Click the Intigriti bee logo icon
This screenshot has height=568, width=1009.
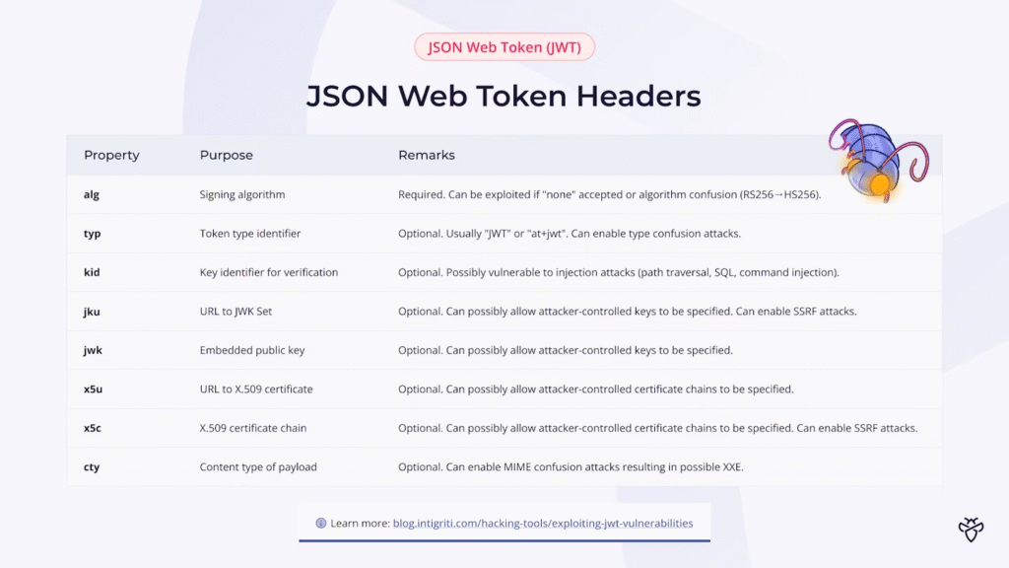(x=972, y=530)
